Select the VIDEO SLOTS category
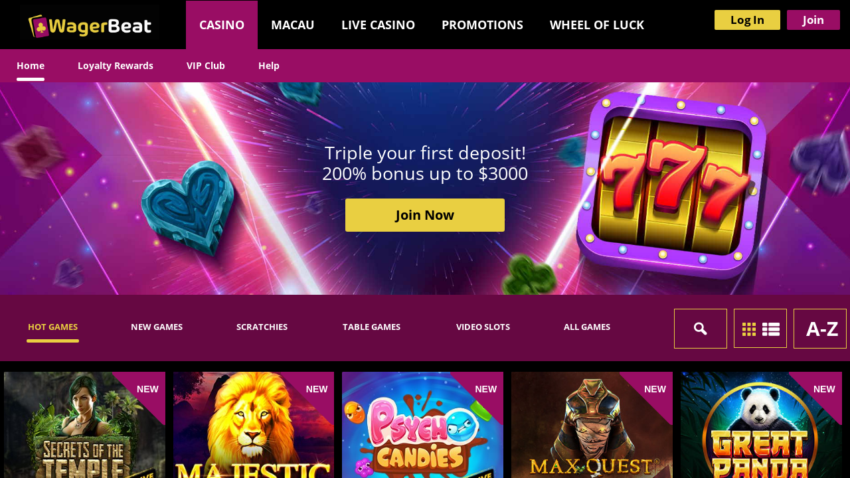Image resolution: width=850 pixels, height=478 pixels. pyautogui.click(x=483, y=327)
